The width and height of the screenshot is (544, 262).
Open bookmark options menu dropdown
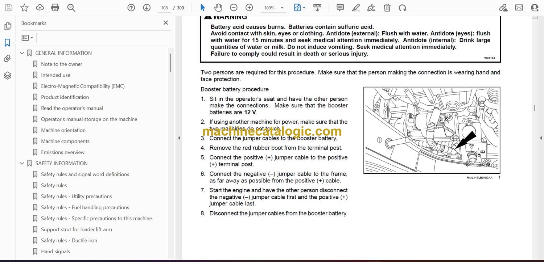(x=27, y=38)
